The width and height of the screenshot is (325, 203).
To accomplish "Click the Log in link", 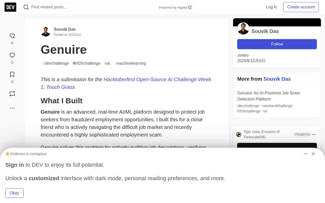I will 271,7.
